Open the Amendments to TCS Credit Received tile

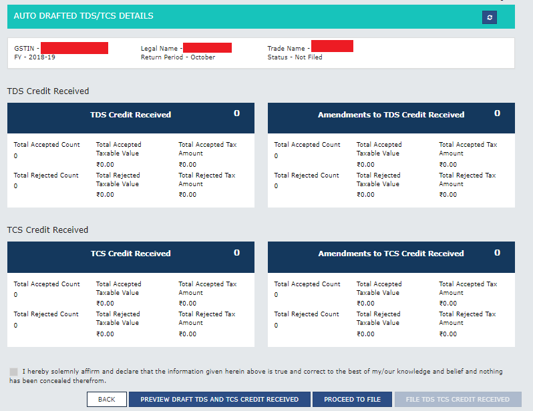coord(391,254)
